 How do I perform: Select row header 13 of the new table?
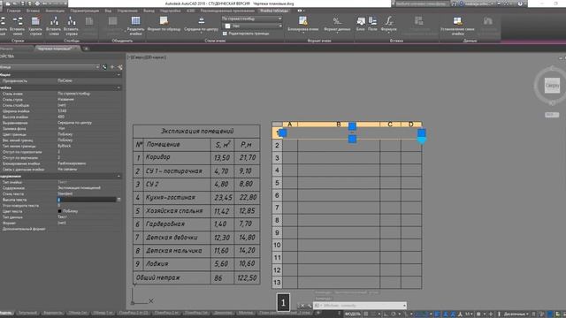click(277, 283)
